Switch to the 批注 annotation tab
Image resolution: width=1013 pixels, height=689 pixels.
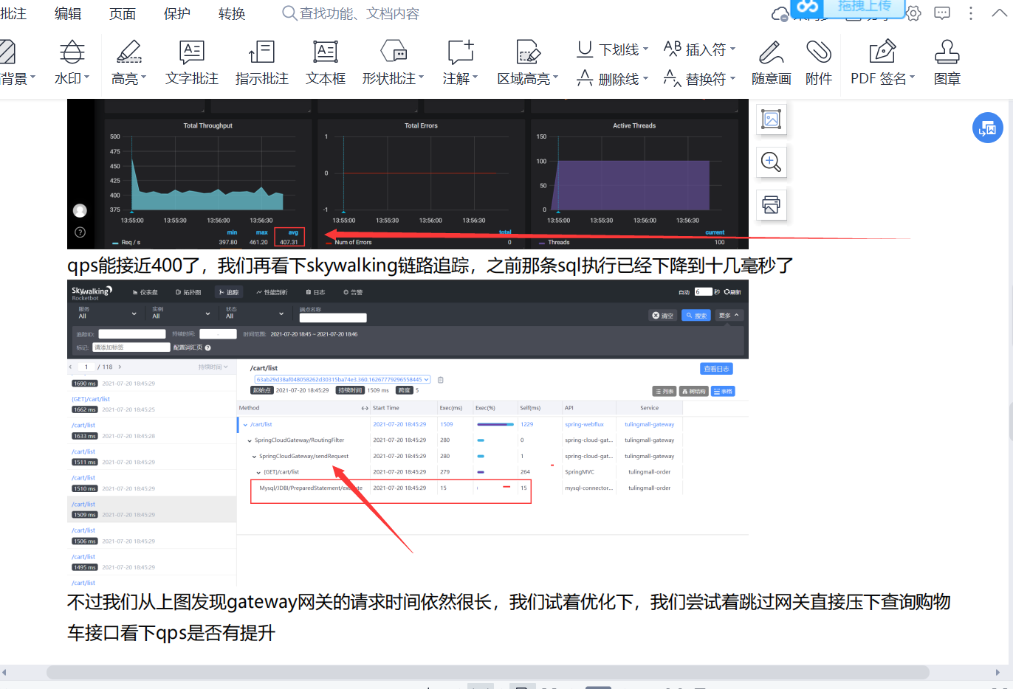[13, 13]
